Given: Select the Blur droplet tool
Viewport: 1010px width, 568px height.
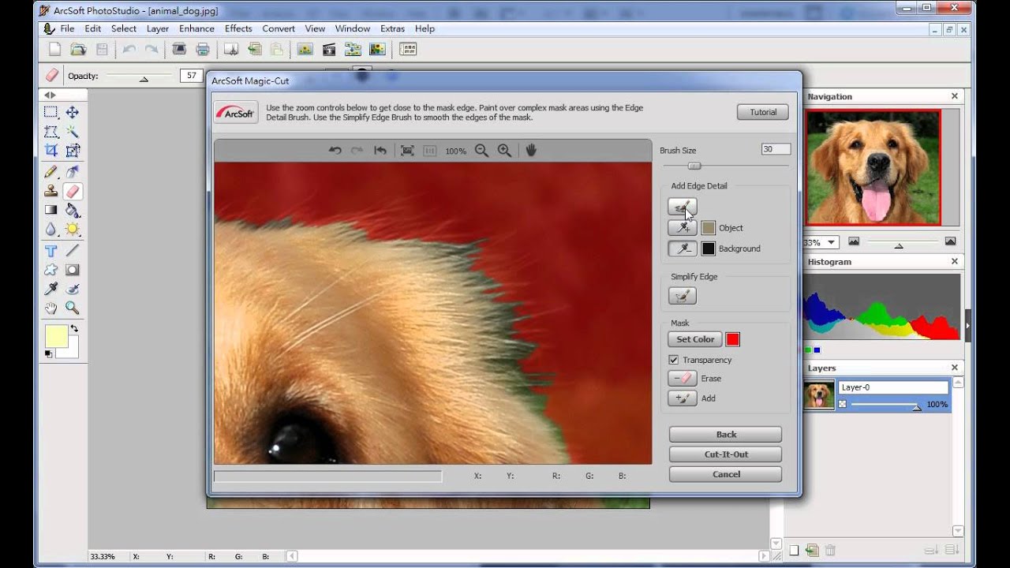Looking at the screenshot, I should [x=50, y=230].
